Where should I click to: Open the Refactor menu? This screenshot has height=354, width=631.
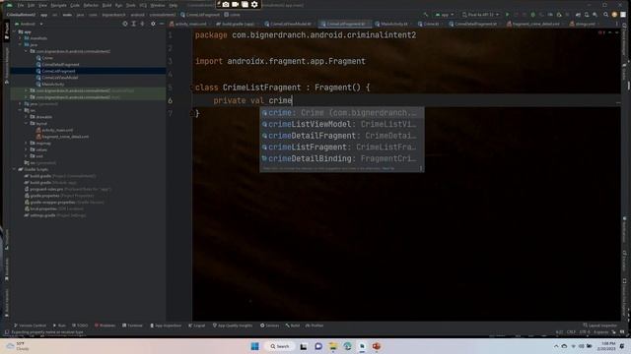(x=91, y=5)
